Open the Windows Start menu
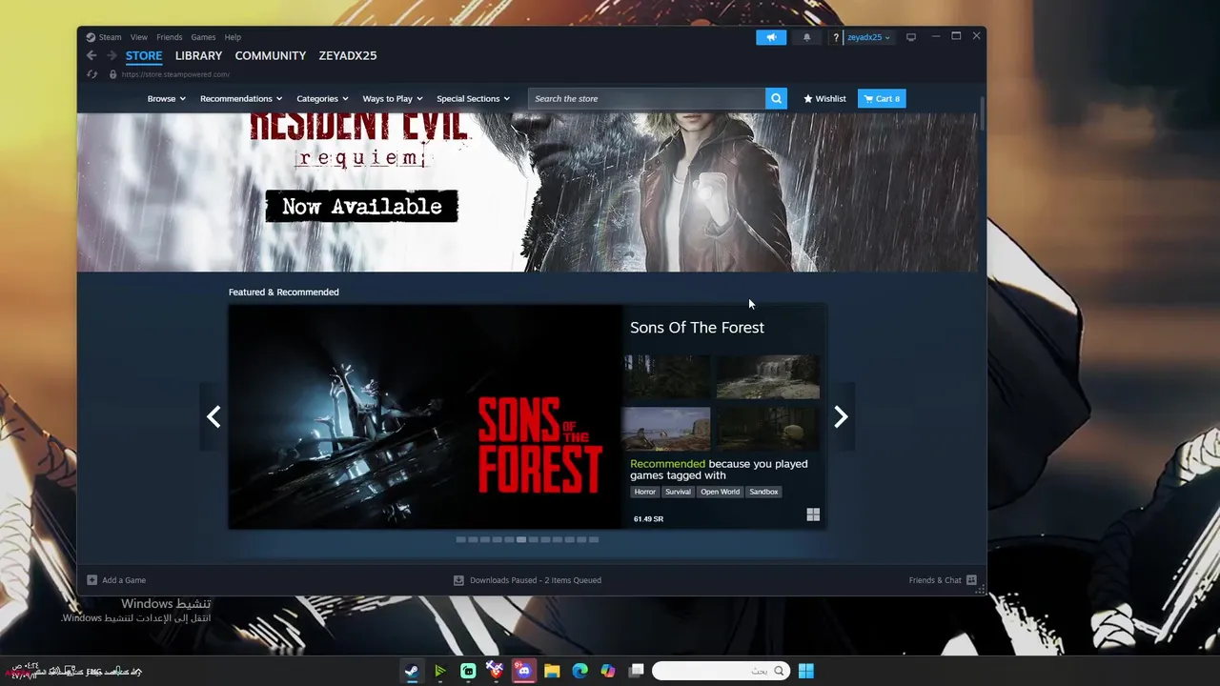Screen dimensions: 1220x686 click(x=806, y=671)
